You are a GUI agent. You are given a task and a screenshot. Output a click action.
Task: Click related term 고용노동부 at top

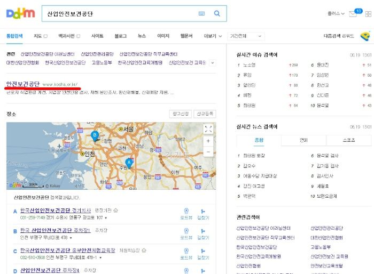102,62
